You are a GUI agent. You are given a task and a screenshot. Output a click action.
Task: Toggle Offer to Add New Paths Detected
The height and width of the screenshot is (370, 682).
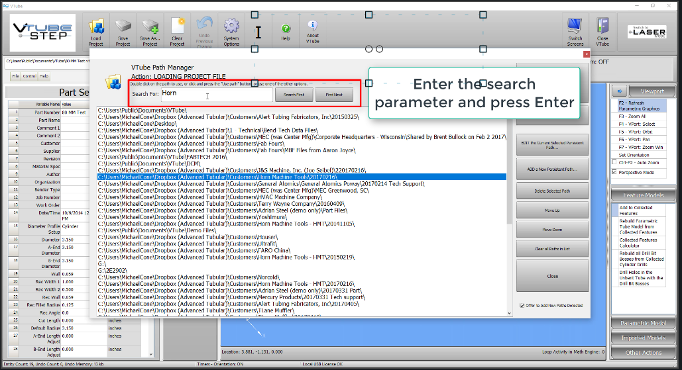point(522,305)
